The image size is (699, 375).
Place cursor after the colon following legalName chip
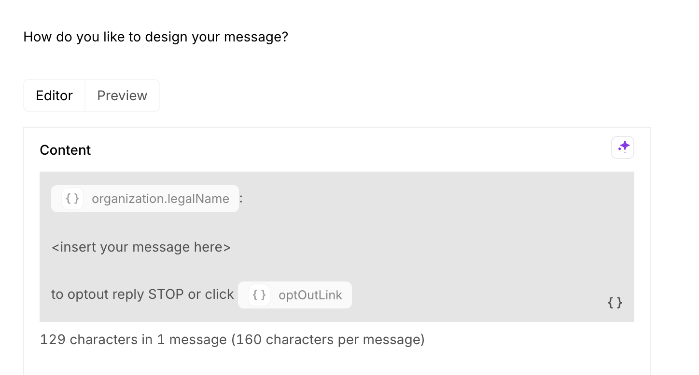point(243,199)
